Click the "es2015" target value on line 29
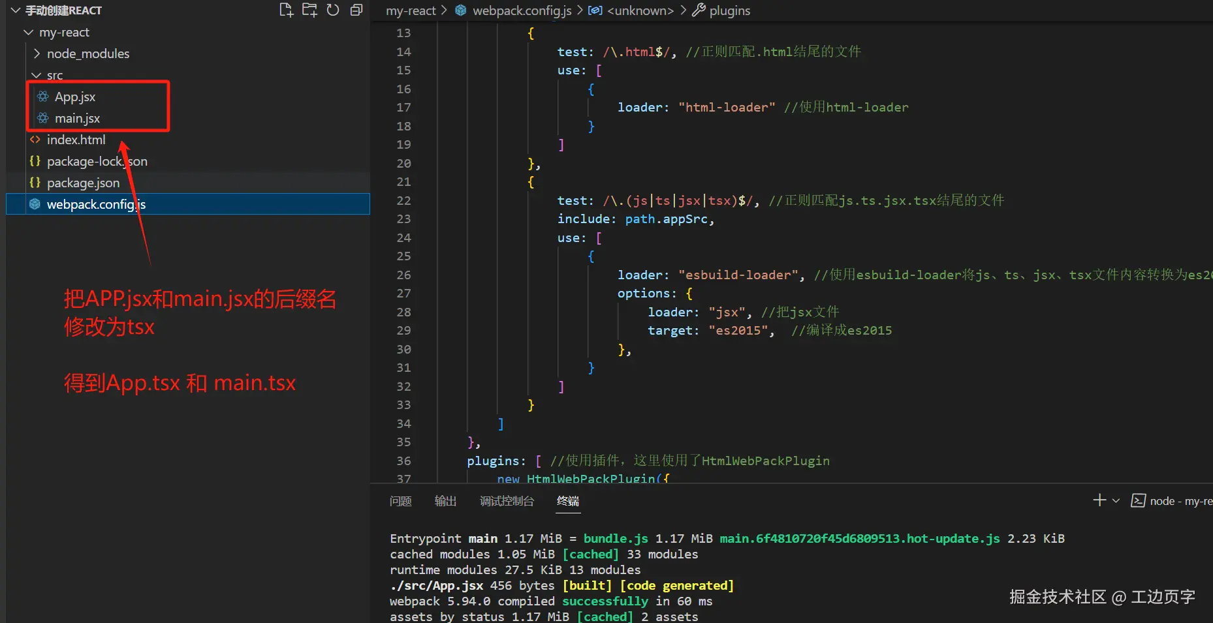 tap(738, 331)
